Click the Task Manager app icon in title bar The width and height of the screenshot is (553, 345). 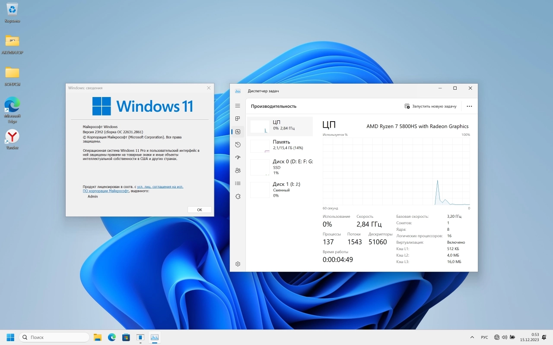coord(238,91)
